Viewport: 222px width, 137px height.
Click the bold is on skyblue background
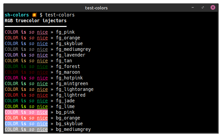[24, 124]
